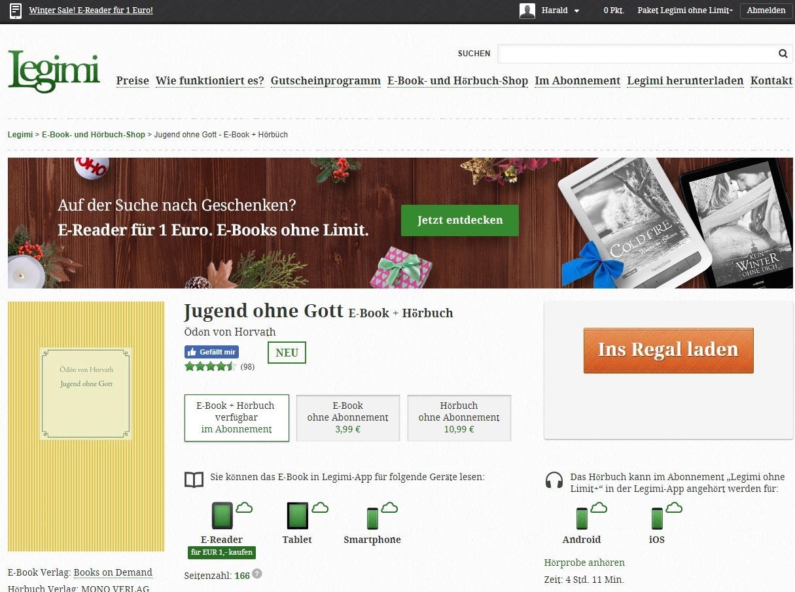Open the Preise menu item

coord(133,80)
